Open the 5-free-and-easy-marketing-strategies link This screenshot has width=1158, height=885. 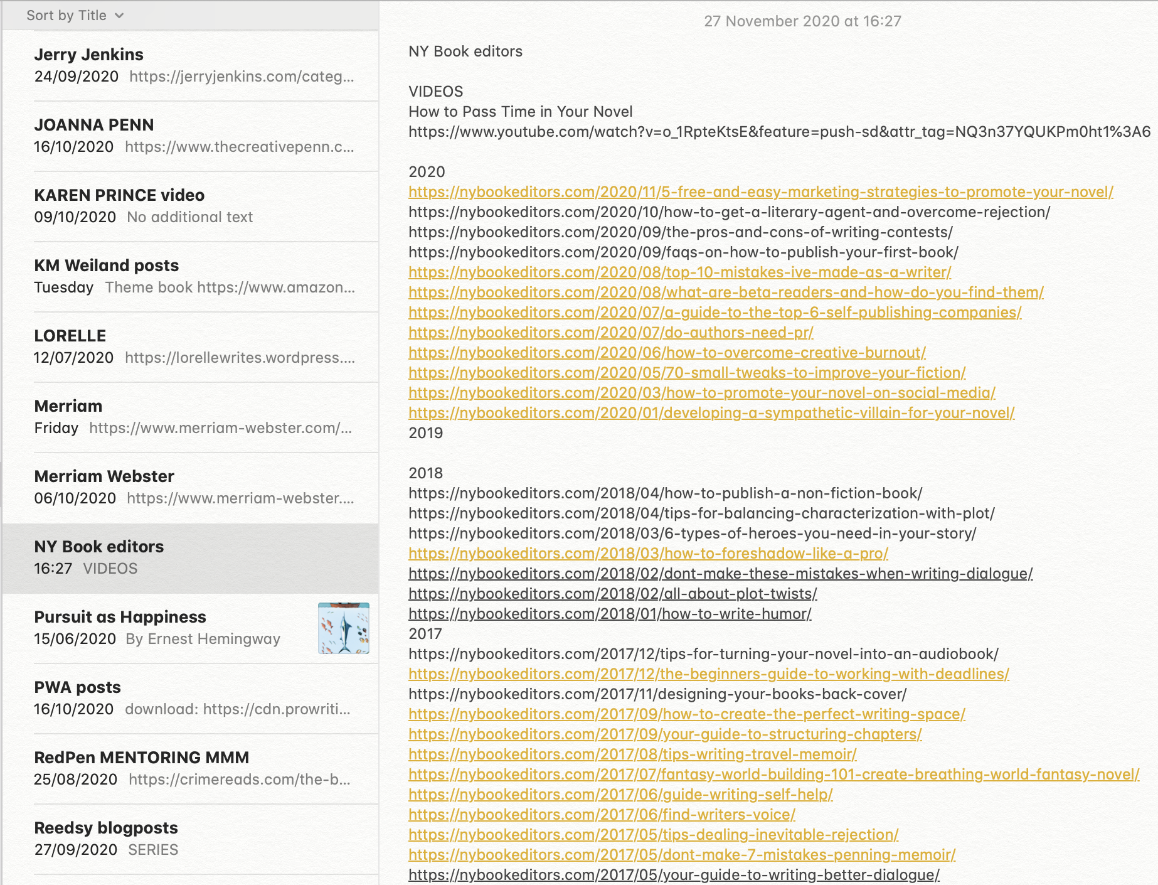761,192
